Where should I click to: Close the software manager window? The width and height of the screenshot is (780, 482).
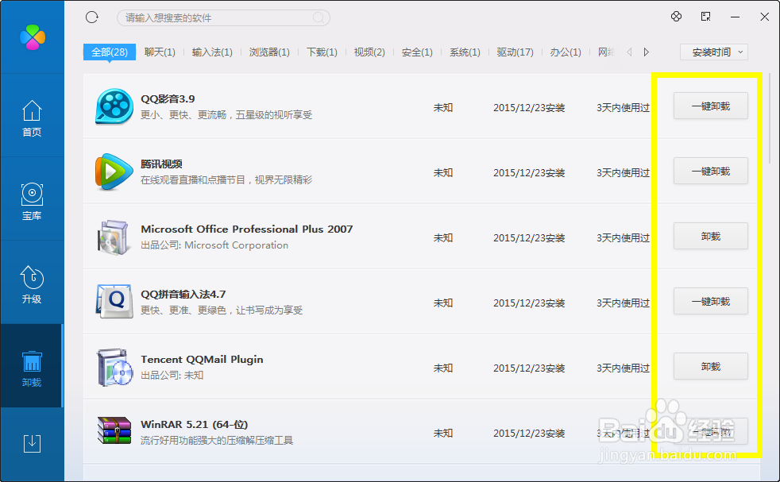pos(765,17)
